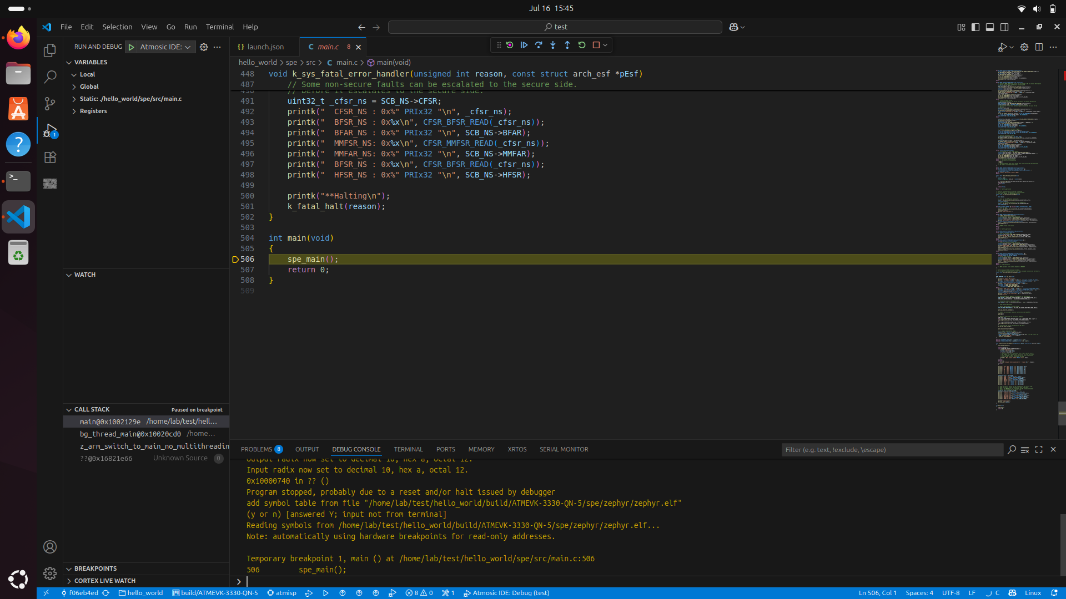Click Step Into in the debug toolbar
The height and width of the screenshot is (599, 1066).
pos(553,45)
